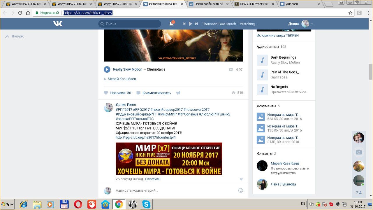
Task: Skip to next track in header player
Action: click(x=196, y=24)
